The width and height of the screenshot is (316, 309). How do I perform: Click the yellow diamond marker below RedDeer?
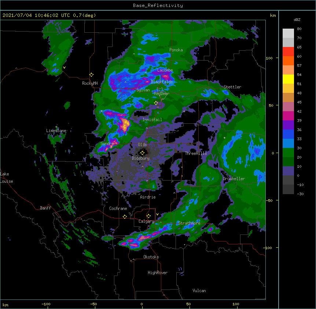pyautogui.click(x=156, y=103)
